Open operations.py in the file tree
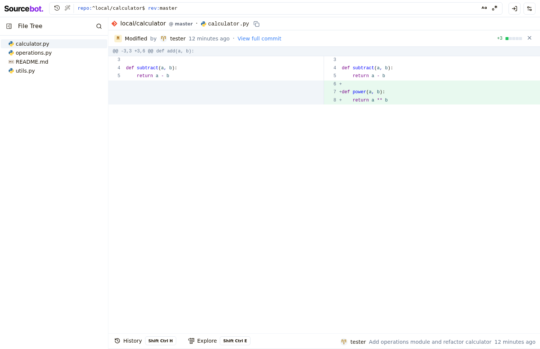Image resolution: width=540 pixels, height=349 pixels. (54, 53)
